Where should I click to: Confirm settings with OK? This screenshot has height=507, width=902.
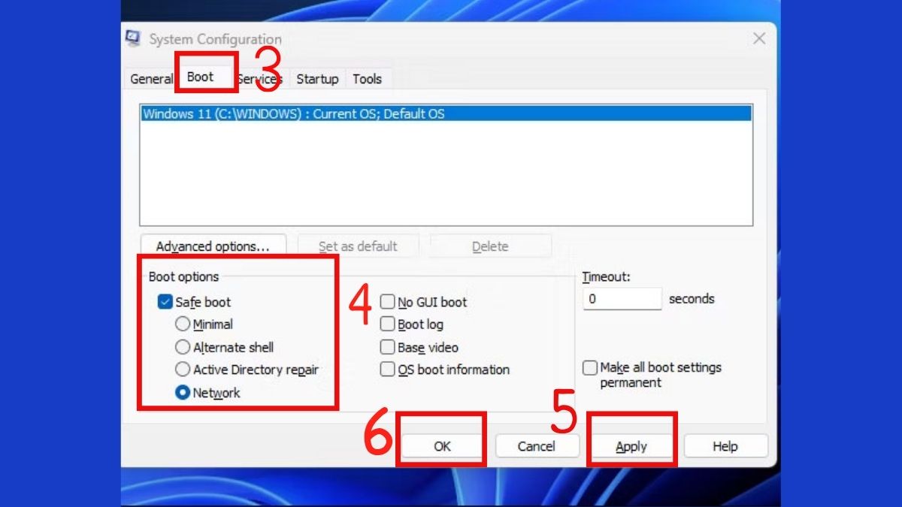441,445
